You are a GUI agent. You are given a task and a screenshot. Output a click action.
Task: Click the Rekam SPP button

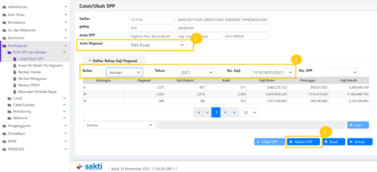303,142
